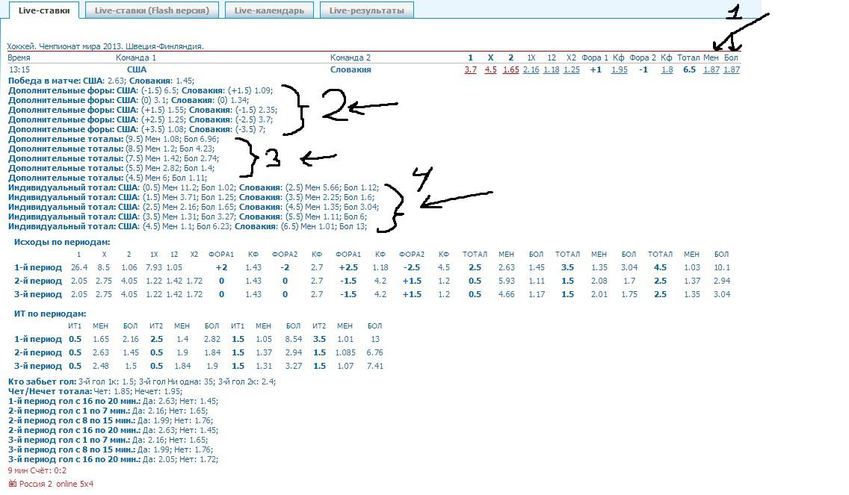This screenshot has height=495, width=849.
Task: Click handicap 1 coefficient 1.95
Action: (x=620, y=69)
